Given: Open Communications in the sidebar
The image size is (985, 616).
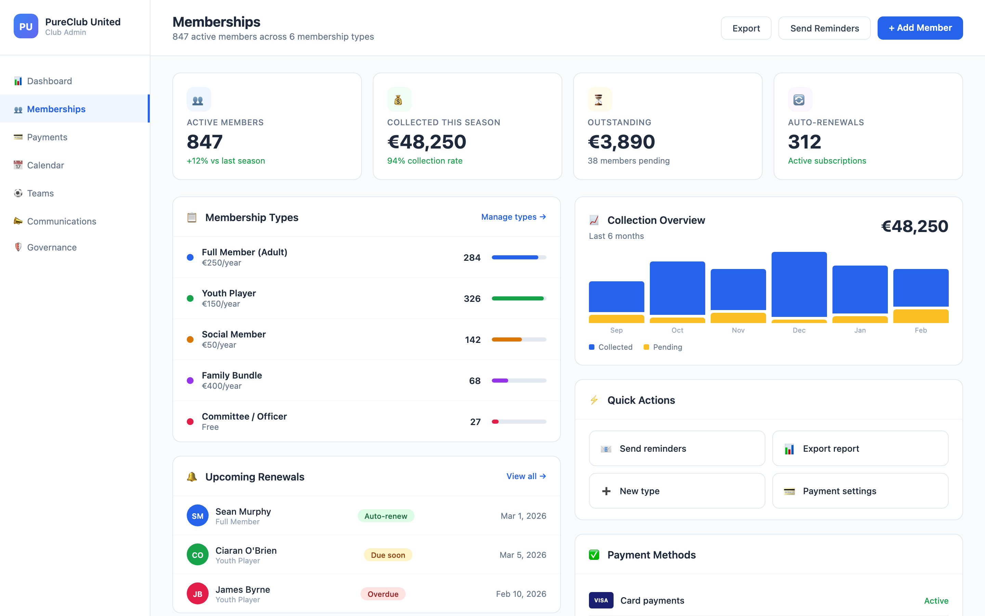Looking at the screenshot, I should coord(75,221).
